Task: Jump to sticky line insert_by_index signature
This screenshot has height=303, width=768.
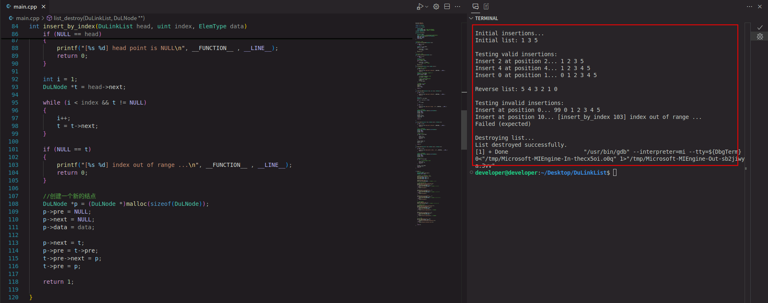Action: click(138, 26)
